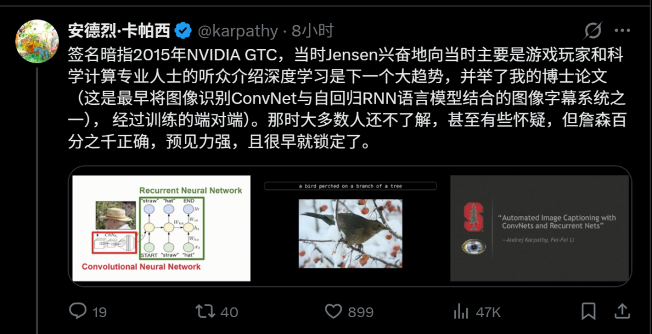
Task: Open the view analytics bar chart icon
Action: pos(461,311)
